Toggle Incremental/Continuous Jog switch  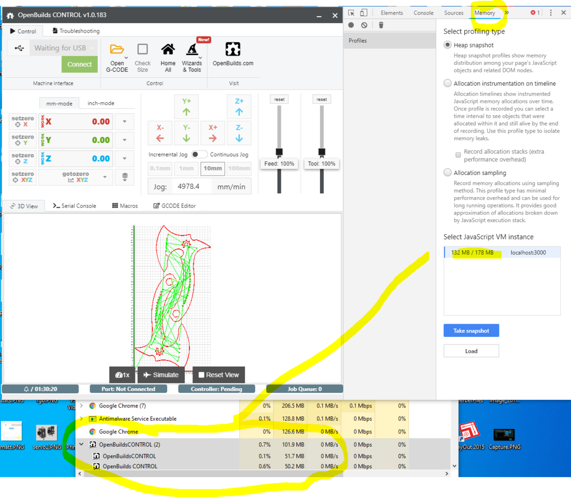click(199, 155)
